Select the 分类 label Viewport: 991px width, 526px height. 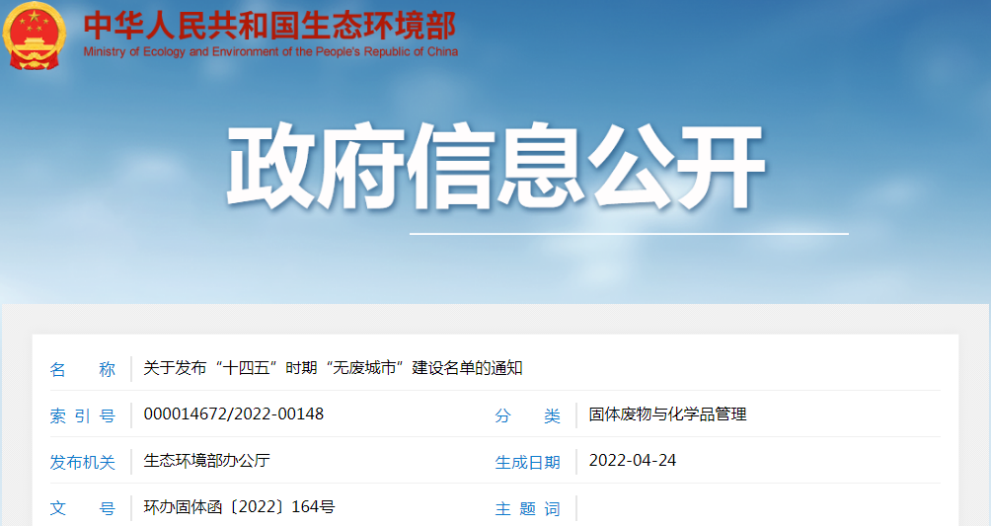pyautogui.click(x=528, y=416)
